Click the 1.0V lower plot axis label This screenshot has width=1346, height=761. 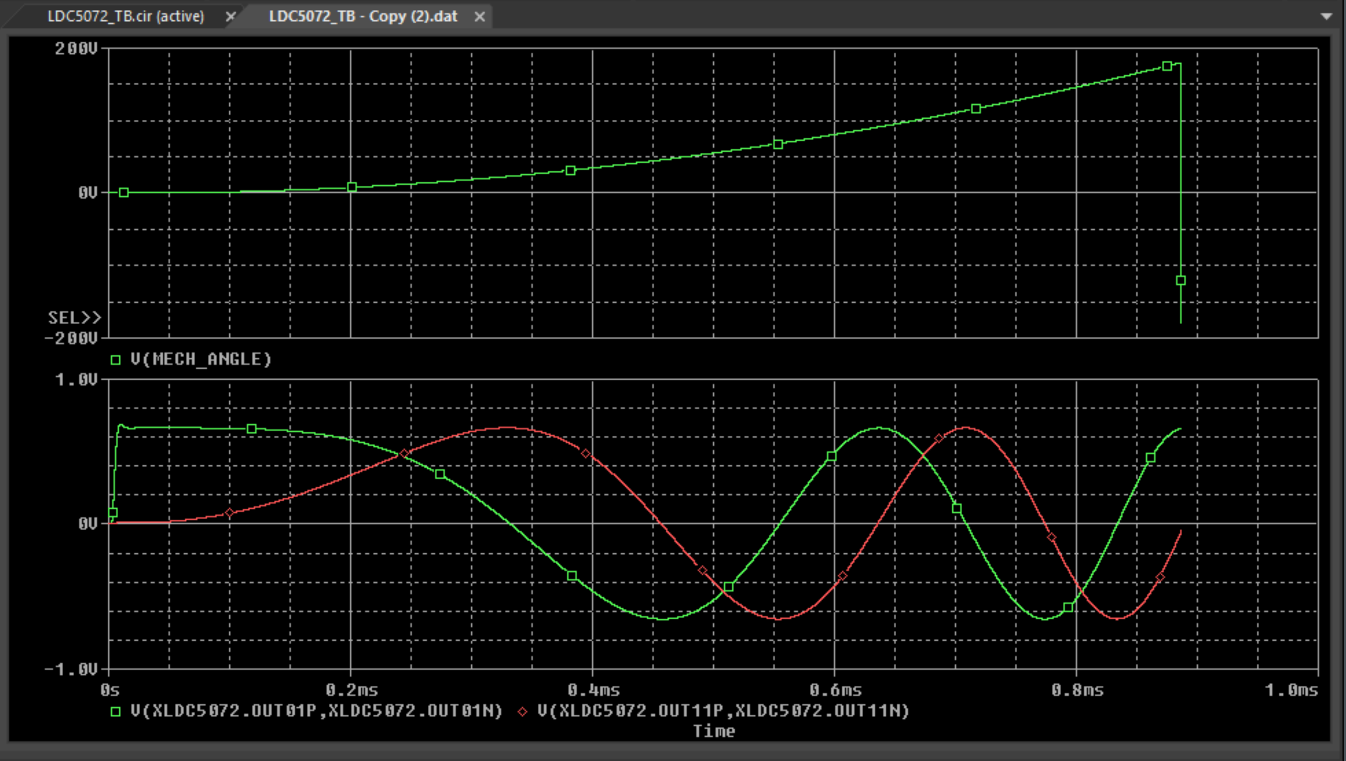point(76,380)
